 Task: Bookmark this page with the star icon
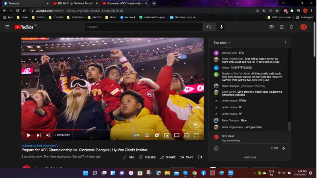point(277,11)
